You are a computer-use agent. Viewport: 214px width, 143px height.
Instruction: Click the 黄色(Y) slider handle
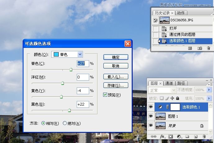pos(61,97)
